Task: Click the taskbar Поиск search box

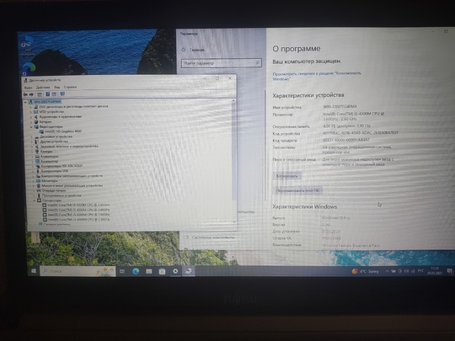Action: click(x=78, y=271)
